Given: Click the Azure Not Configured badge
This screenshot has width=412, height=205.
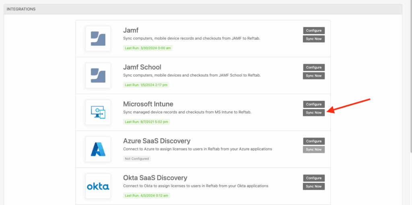Looking at the screenshot, I should point(136,159).
